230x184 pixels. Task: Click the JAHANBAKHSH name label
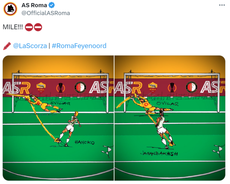click(x=159, y=153)
